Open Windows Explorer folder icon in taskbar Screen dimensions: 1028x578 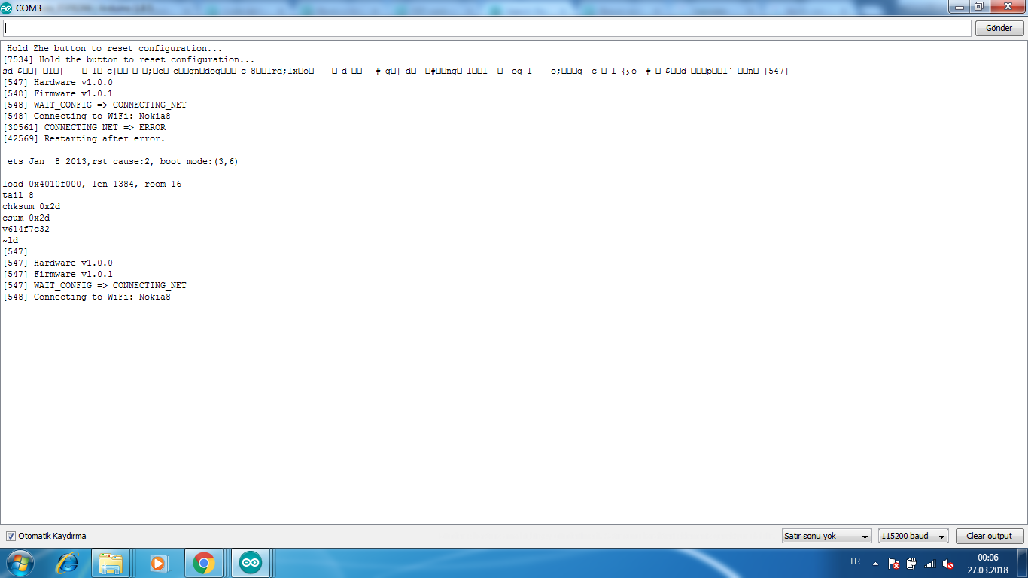tap(111, 563)
